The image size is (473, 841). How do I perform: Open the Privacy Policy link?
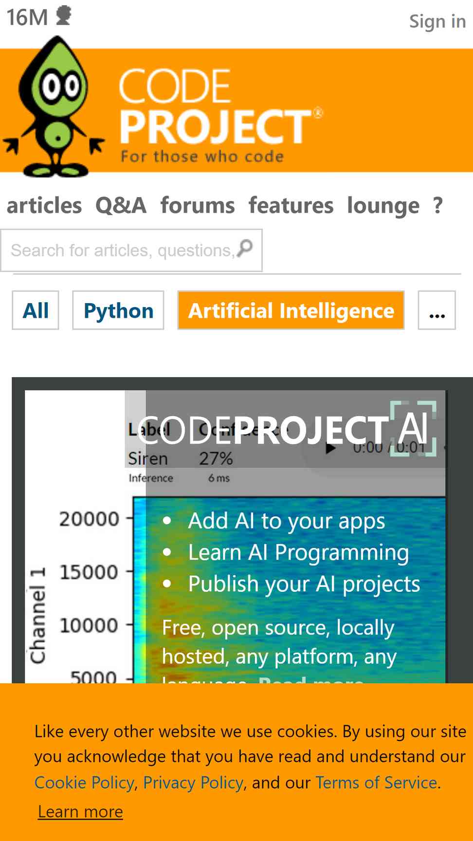click(x=193, y=783)
